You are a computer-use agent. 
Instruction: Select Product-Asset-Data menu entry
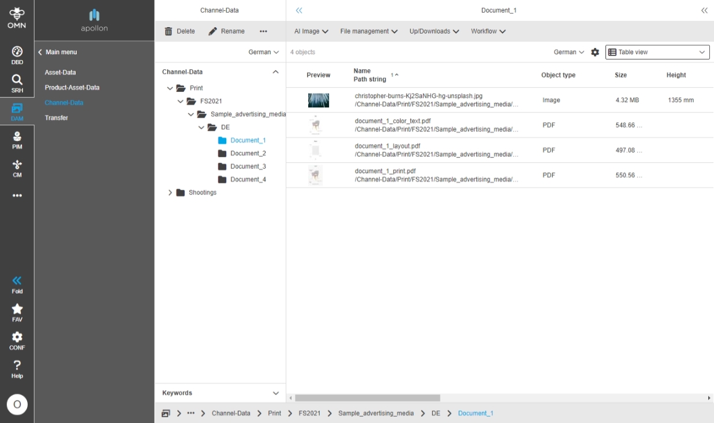point(72,88)
